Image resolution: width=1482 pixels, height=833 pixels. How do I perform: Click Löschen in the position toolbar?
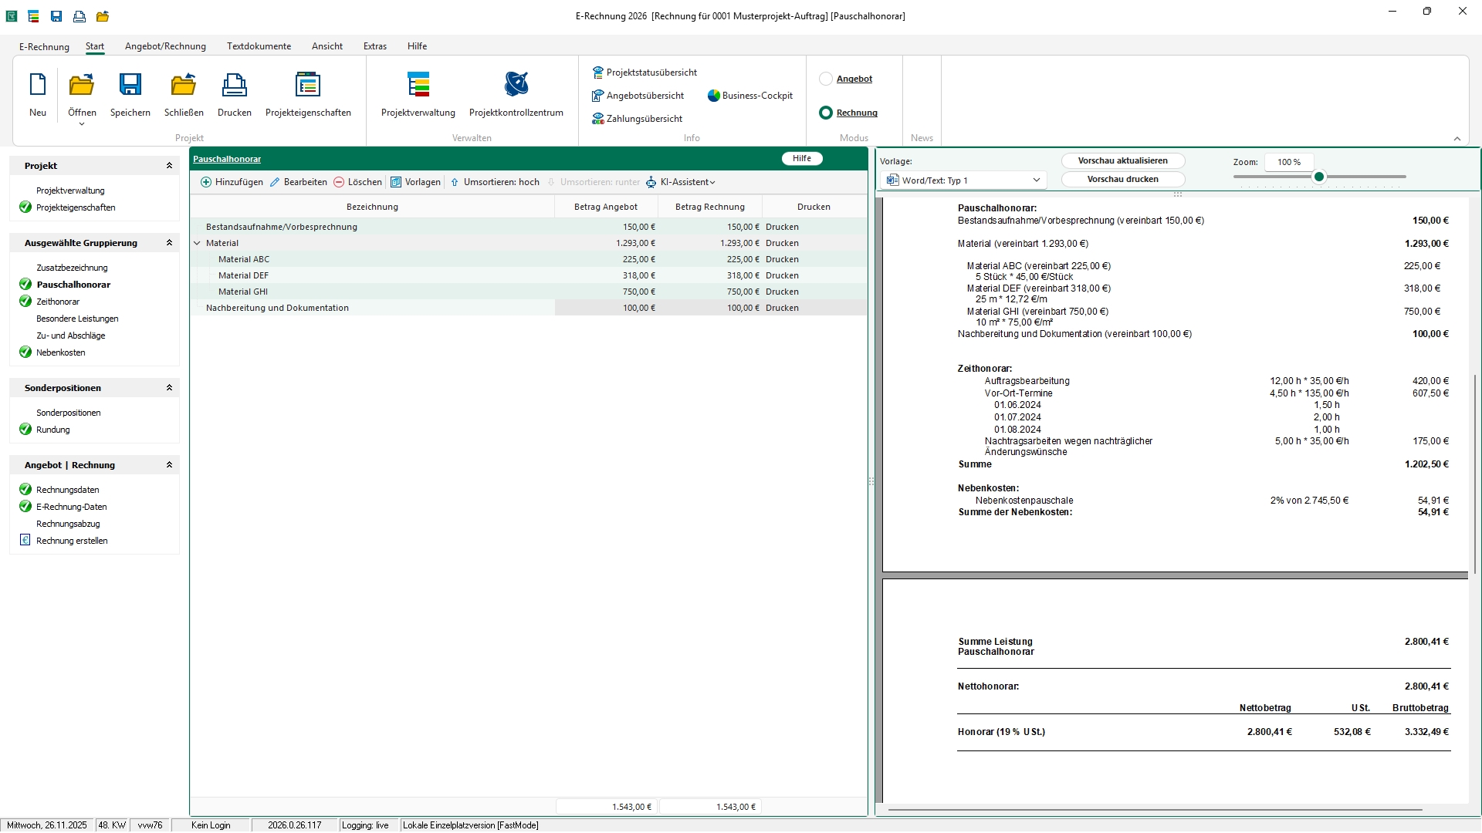357,182
